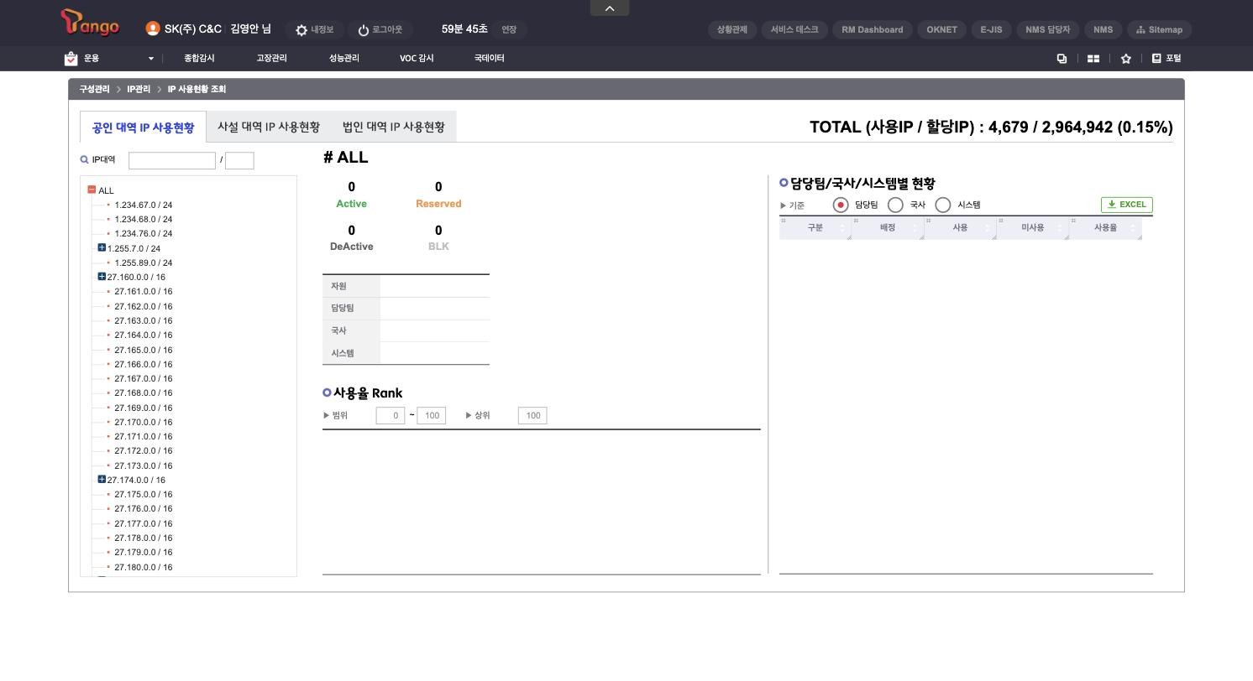
Task: Click the Tango logo
Action: (90, 23)
